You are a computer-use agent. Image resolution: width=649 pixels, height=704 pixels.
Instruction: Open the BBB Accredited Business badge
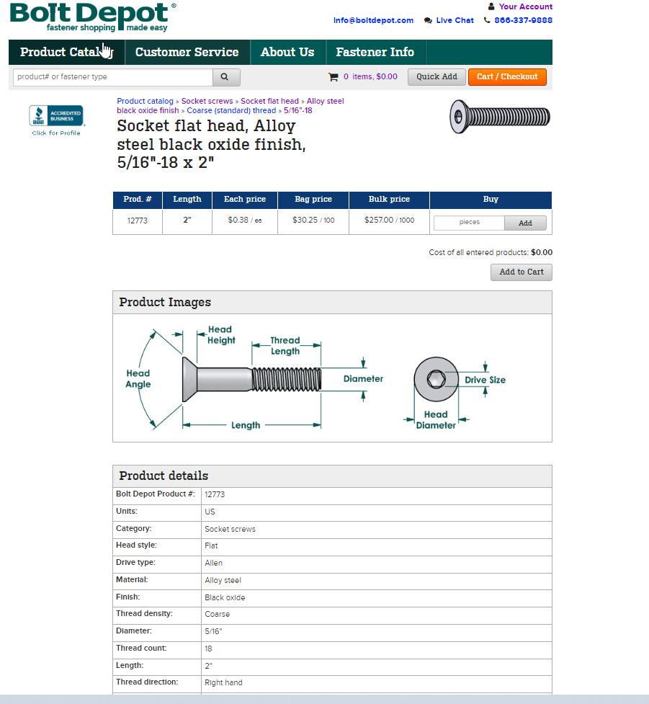click(x=56, y=116)
